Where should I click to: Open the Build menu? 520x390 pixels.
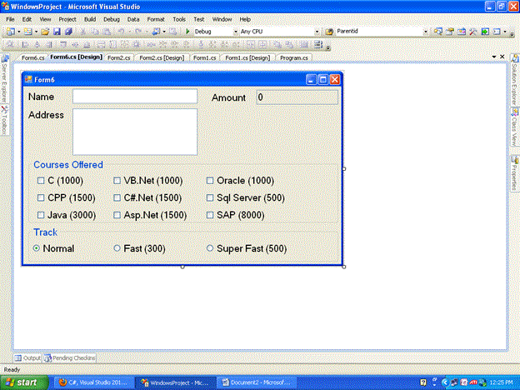click(90, 19)
